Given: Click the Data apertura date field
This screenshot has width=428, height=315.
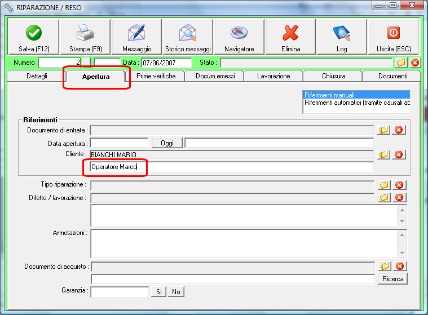Looking at the screenshot, I should [120, 143].
